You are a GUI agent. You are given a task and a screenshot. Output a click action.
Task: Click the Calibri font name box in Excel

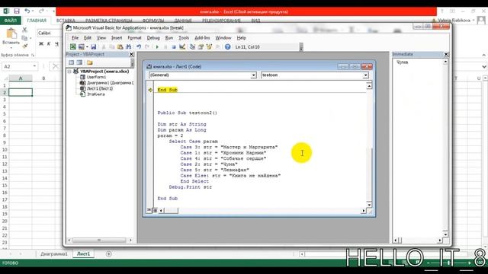click(x=49, y=33)
